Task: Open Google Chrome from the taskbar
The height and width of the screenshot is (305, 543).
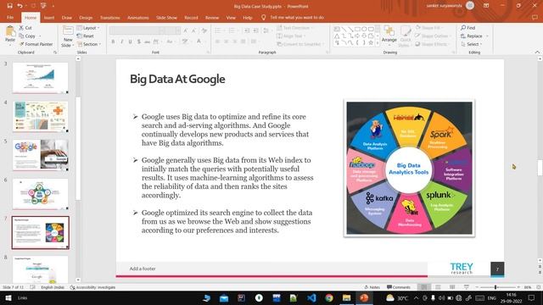Action: 329,297
